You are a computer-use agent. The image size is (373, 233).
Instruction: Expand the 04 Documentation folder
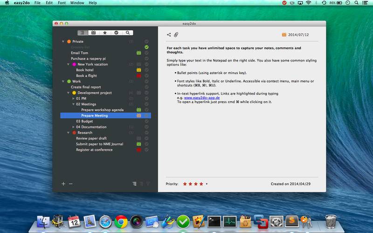tap(74, 127)
